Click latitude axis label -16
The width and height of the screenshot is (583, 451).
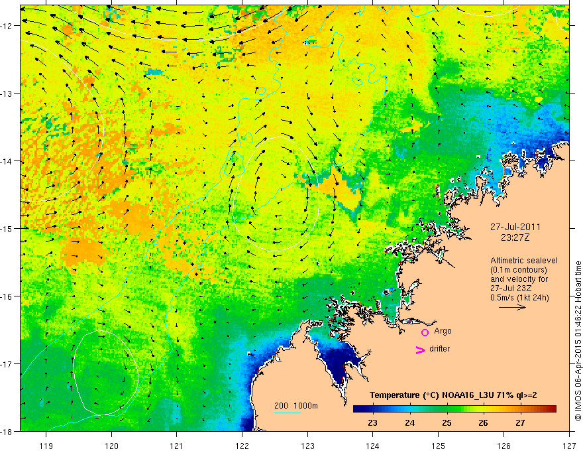point(7,296)
